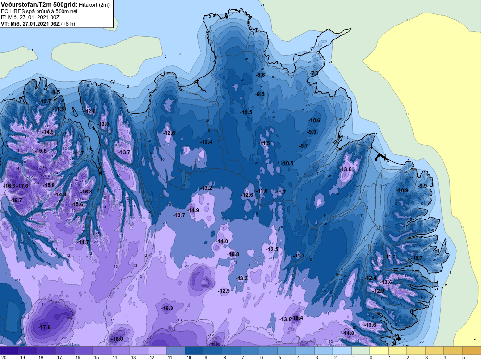Viewport: 481px width, 360px height.
Task: Click the -12.4 temperature label
Action: [x=370, y=278]
